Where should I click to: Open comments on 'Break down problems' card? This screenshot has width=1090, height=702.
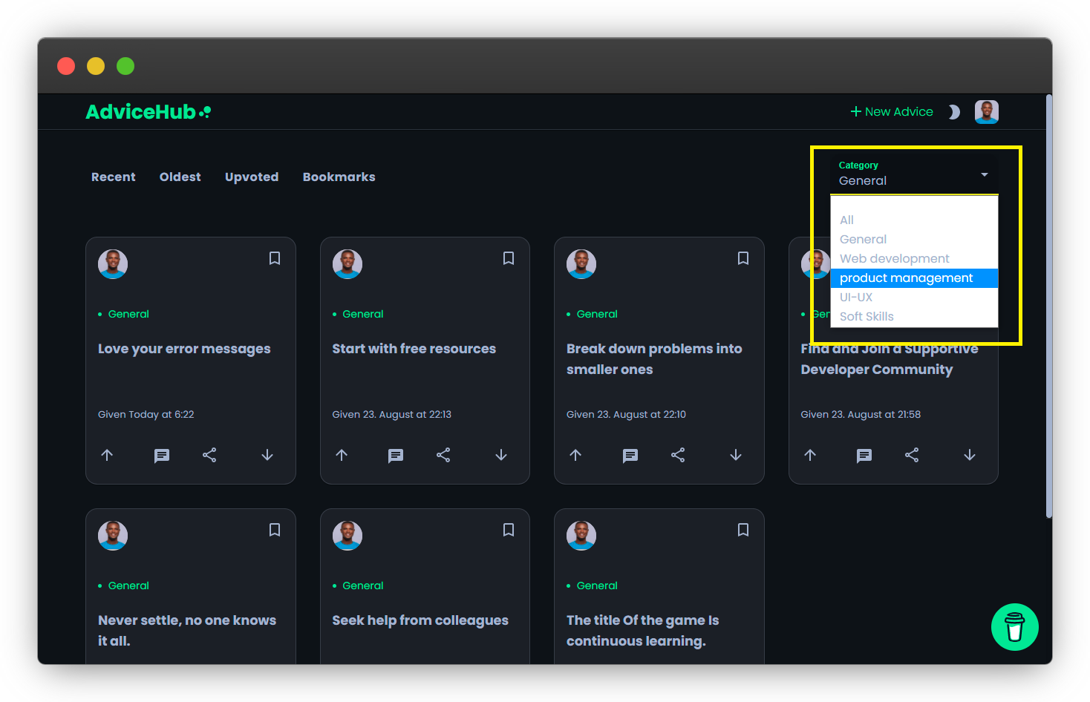tap(630, 456)
